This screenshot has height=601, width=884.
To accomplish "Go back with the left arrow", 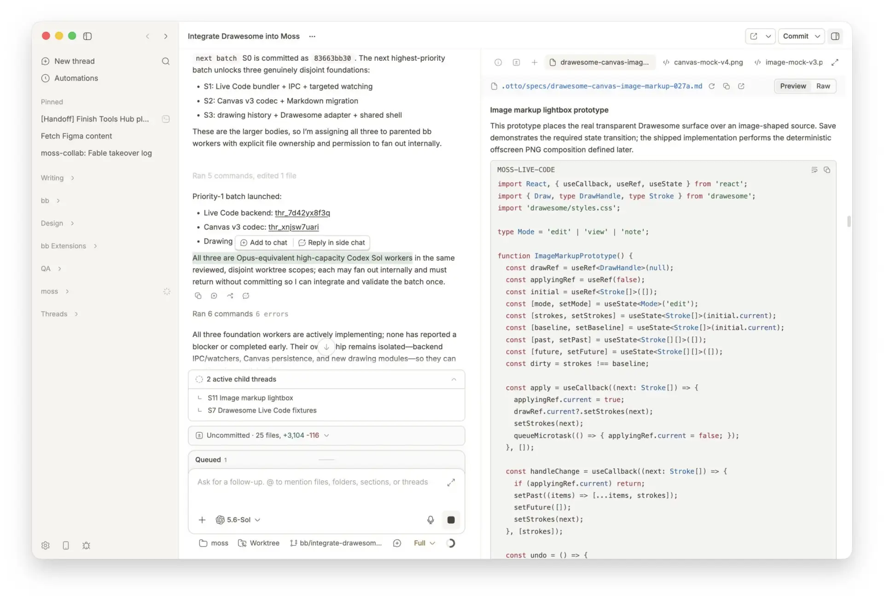I will click(147, 36).
